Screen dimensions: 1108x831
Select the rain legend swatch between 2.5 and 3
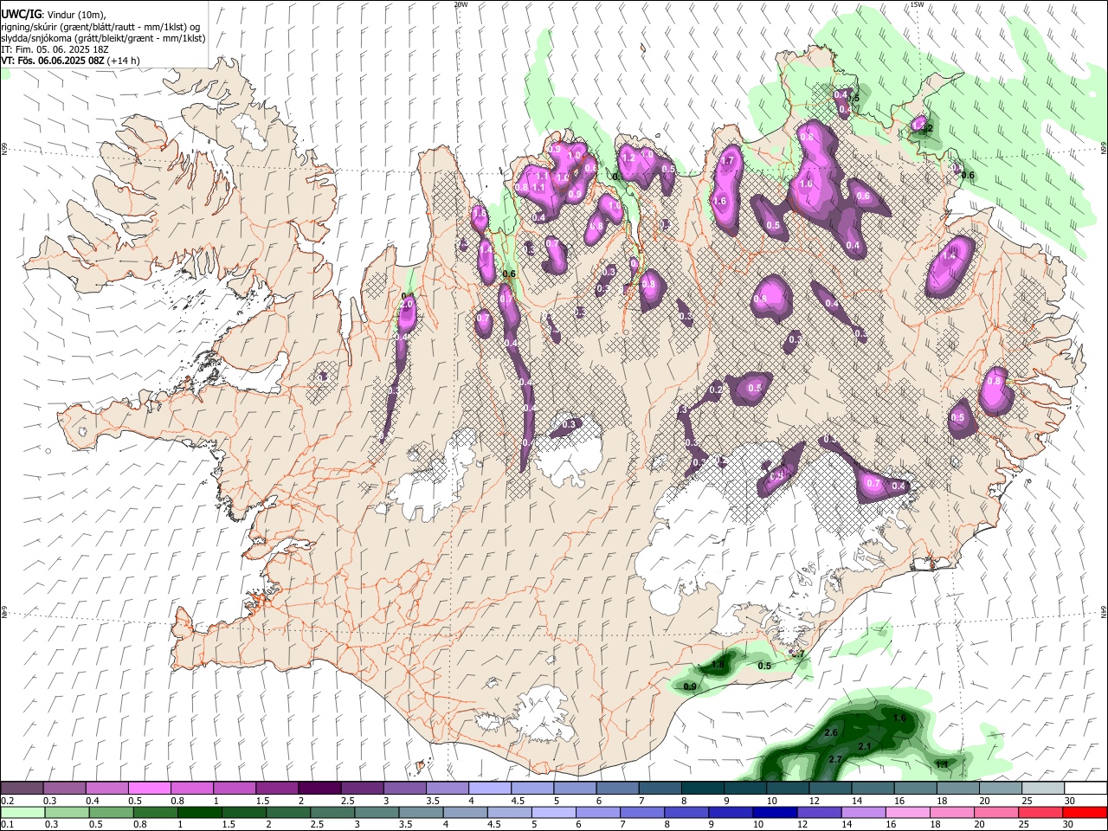(x=332, y=813)
